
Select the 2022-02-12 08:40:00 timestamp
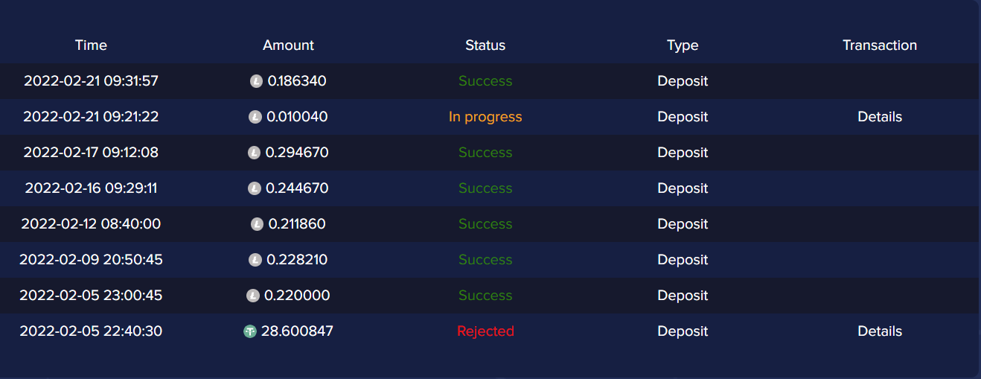(x=91, y=224)
